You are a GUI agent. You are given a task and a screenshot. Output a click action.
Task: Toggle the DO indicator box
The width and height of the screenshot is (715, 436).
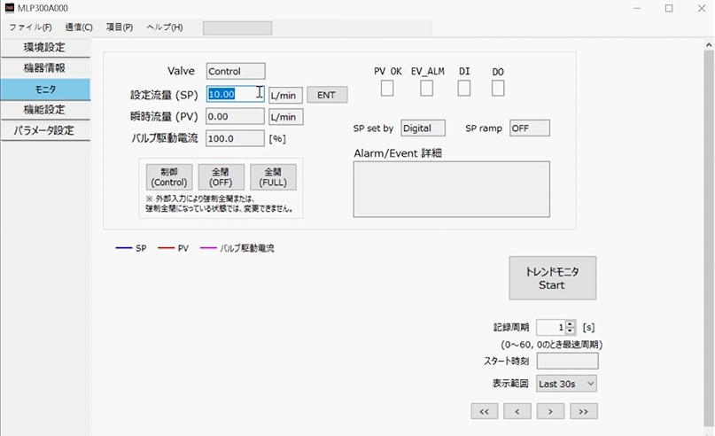pyautogui.click(x=498, y=88)
